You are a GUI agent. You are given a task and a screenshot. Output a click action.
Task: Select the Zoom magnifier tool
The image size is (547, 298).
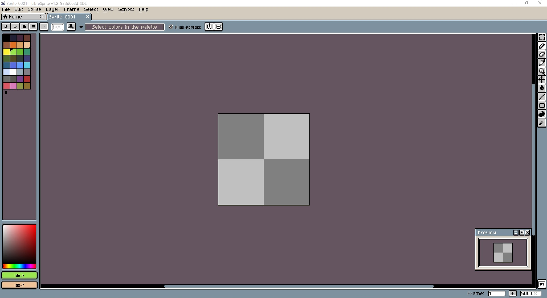[x=542, y=71]
